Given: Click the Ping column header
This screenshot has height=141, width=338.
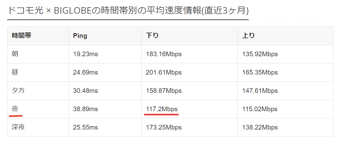Looking at the screenshot, I should [80, 36].
